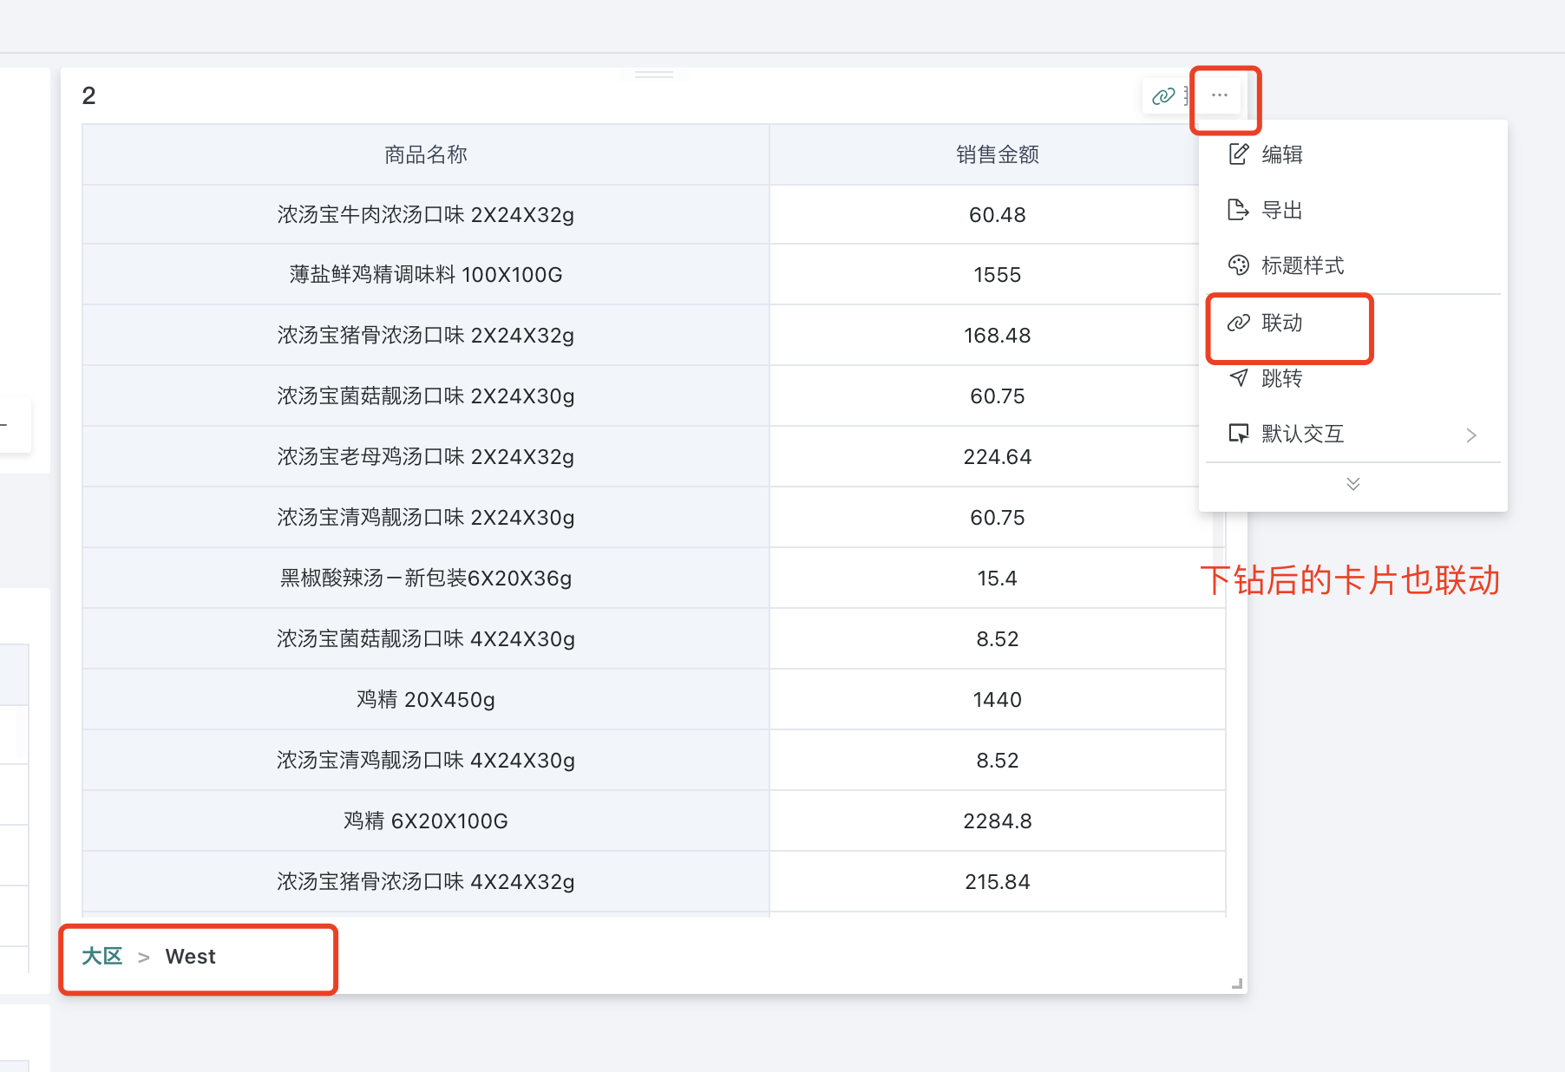1565x1072 pixels.
Task: Click sales value 60.48
Action: 998,214
